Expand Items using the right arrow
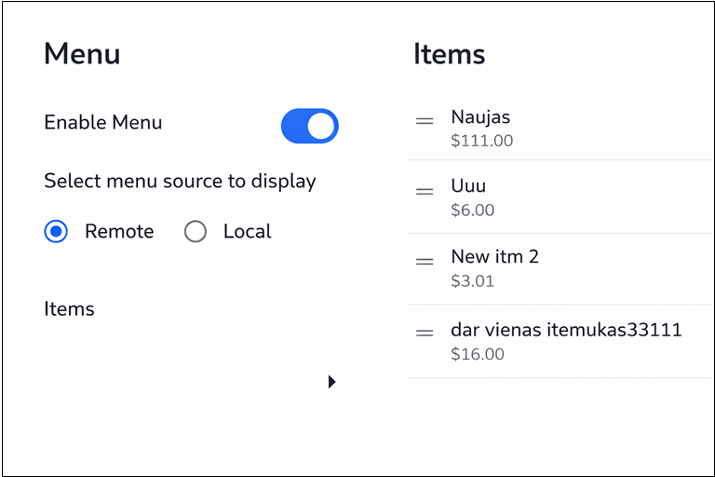This screenshot has height=477, width=715. [x=331, y=381]
